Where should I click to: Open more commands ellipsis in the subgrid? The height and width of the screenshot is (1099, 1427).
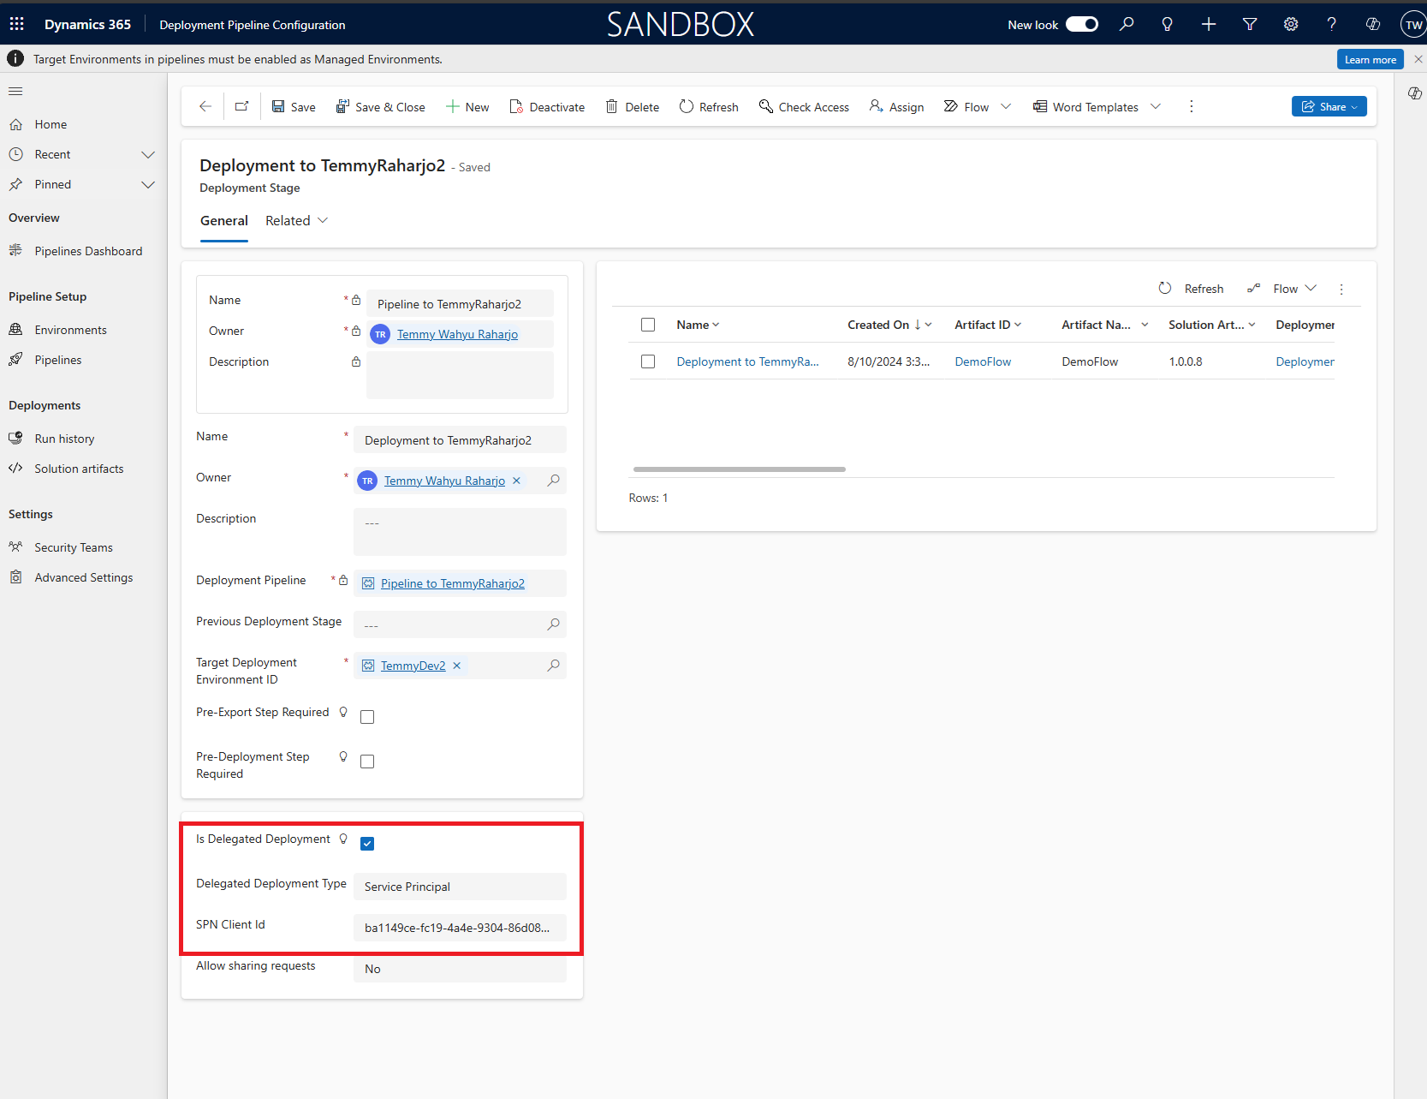coord(1341,289)
